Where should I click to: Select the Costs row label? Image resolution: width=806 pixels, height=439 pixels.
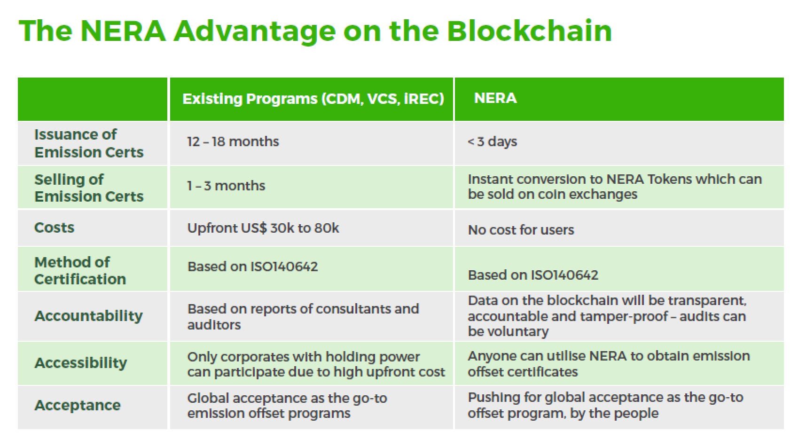55,227
